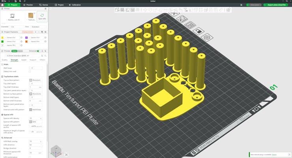Click the plate unlock padlock icon

pyautogui.click(x=198, y=31)
